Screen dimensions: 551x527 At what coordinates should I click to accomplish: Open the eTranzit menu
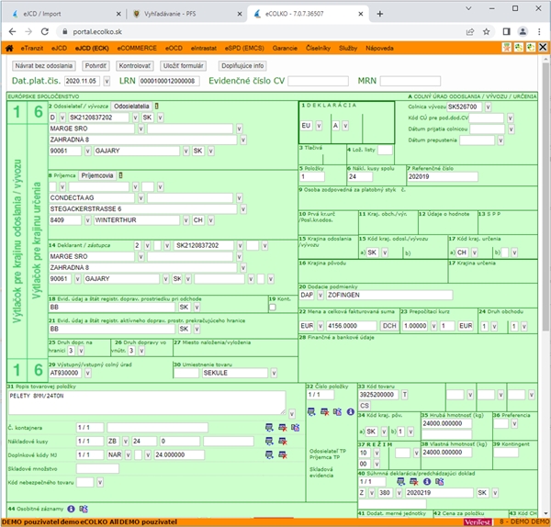(x=32, y=48)
